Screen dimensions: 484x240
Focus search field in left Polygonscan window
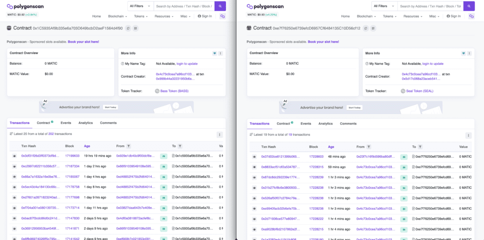pyautogui.click(x=184, y=6)
